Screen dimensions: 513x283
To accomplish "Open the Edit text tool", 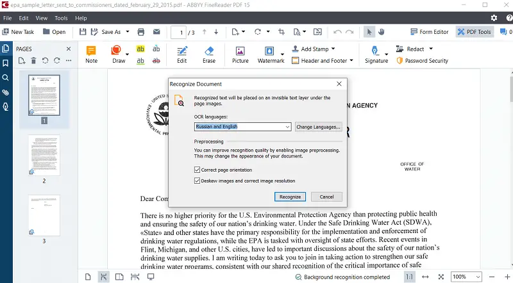I will click(x=182, y=54).
